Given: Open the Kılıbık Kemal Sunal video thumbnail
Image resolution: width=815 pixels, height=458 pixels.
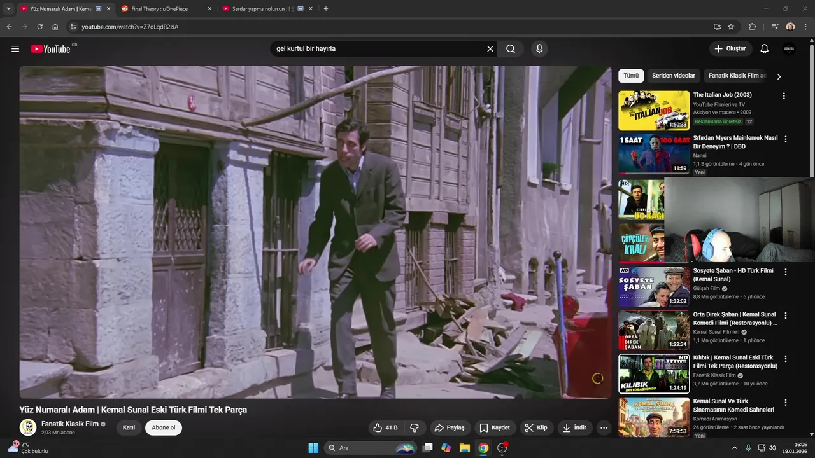Looking at the screenshot, I should coord(654,373).
